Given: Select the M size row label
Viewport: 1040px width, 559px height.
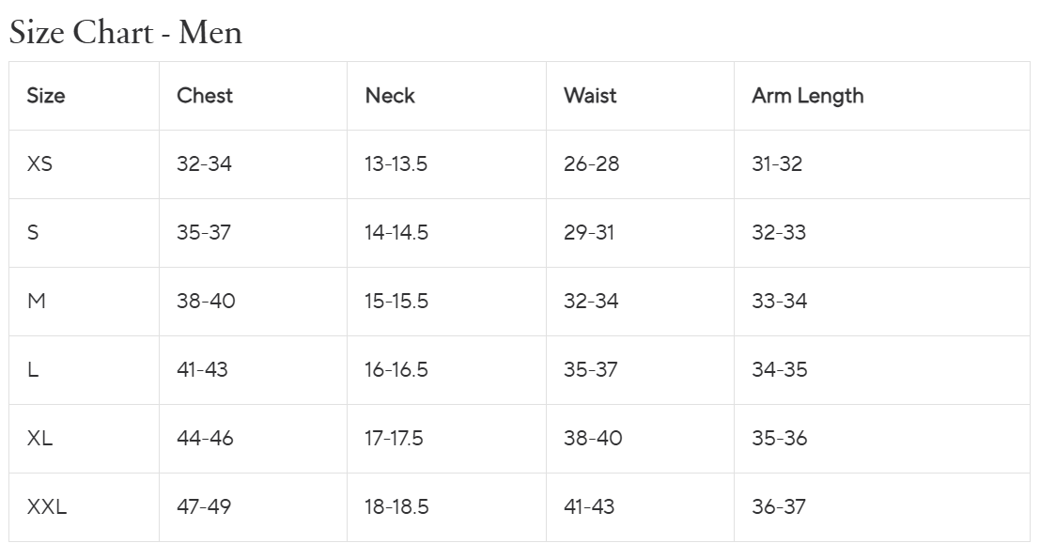Looking at the screenshot, I should (37, 302).
